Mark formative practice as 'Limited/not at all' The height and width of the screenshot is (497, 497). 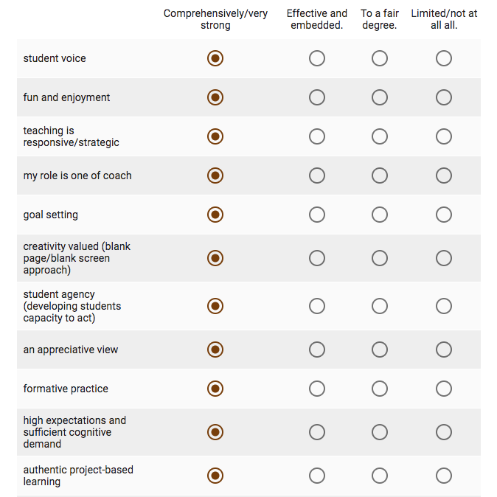(444, 389)
